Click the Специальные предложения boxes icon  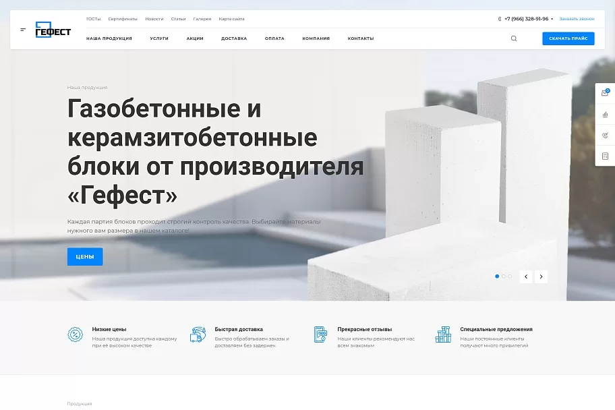tap(443, 334)
